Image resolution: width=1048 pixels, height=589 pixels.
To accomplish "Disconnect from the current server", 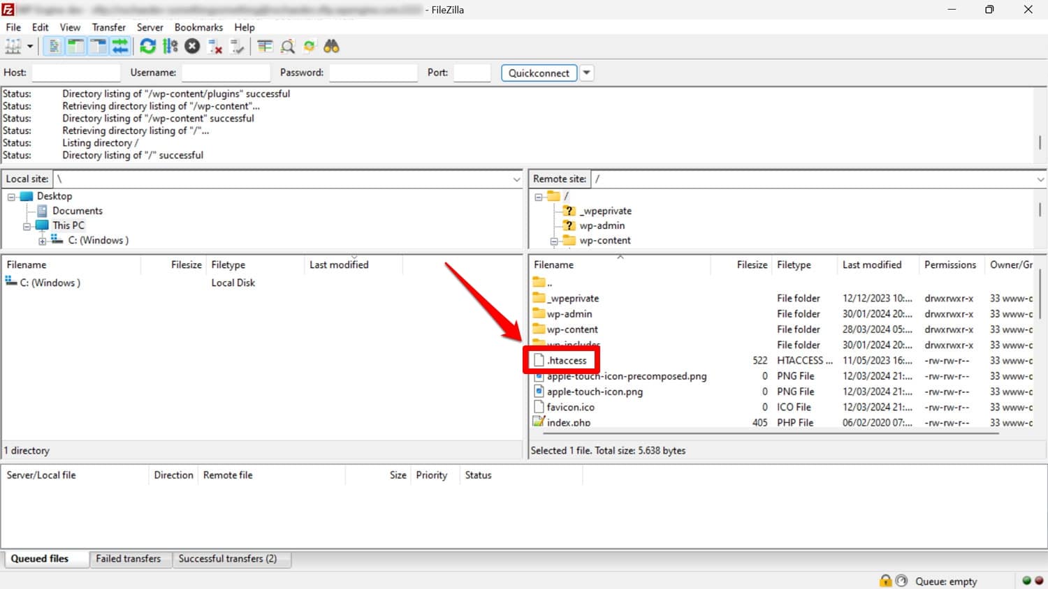I will 215,47.
